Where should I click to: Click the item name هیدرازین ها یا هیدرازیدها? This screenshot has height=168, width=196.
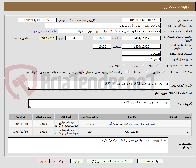[x=132, y=124]
